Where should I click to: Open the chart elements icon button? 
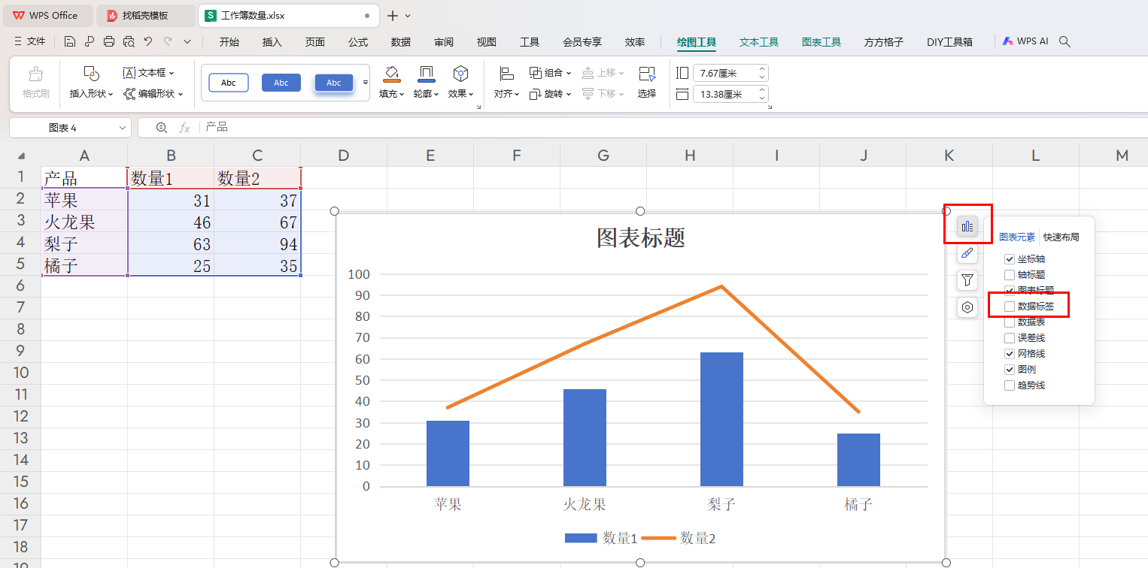click(x=967, y=226)
